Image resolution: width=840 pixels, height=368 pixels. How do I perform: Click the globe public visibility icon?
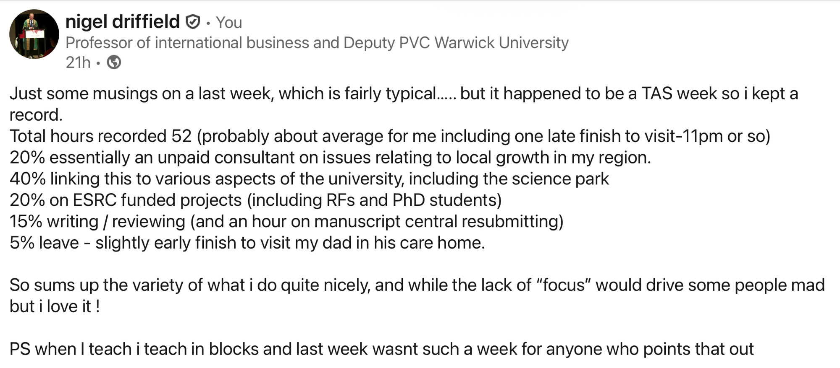coord(114,62)
